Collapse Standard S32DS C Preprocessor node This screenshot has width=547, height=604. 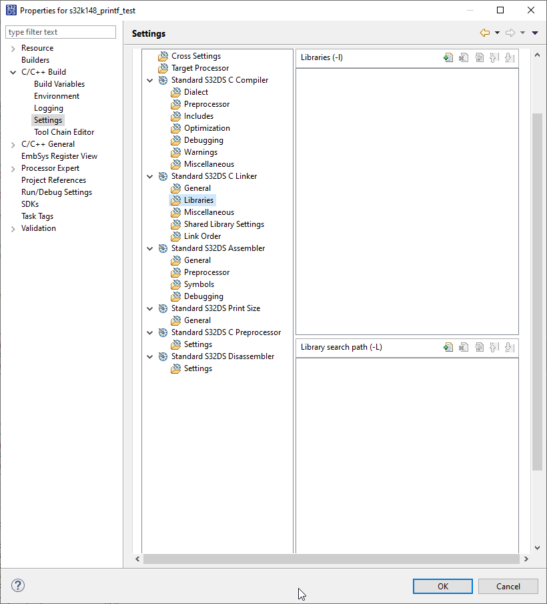click(150, 333)
